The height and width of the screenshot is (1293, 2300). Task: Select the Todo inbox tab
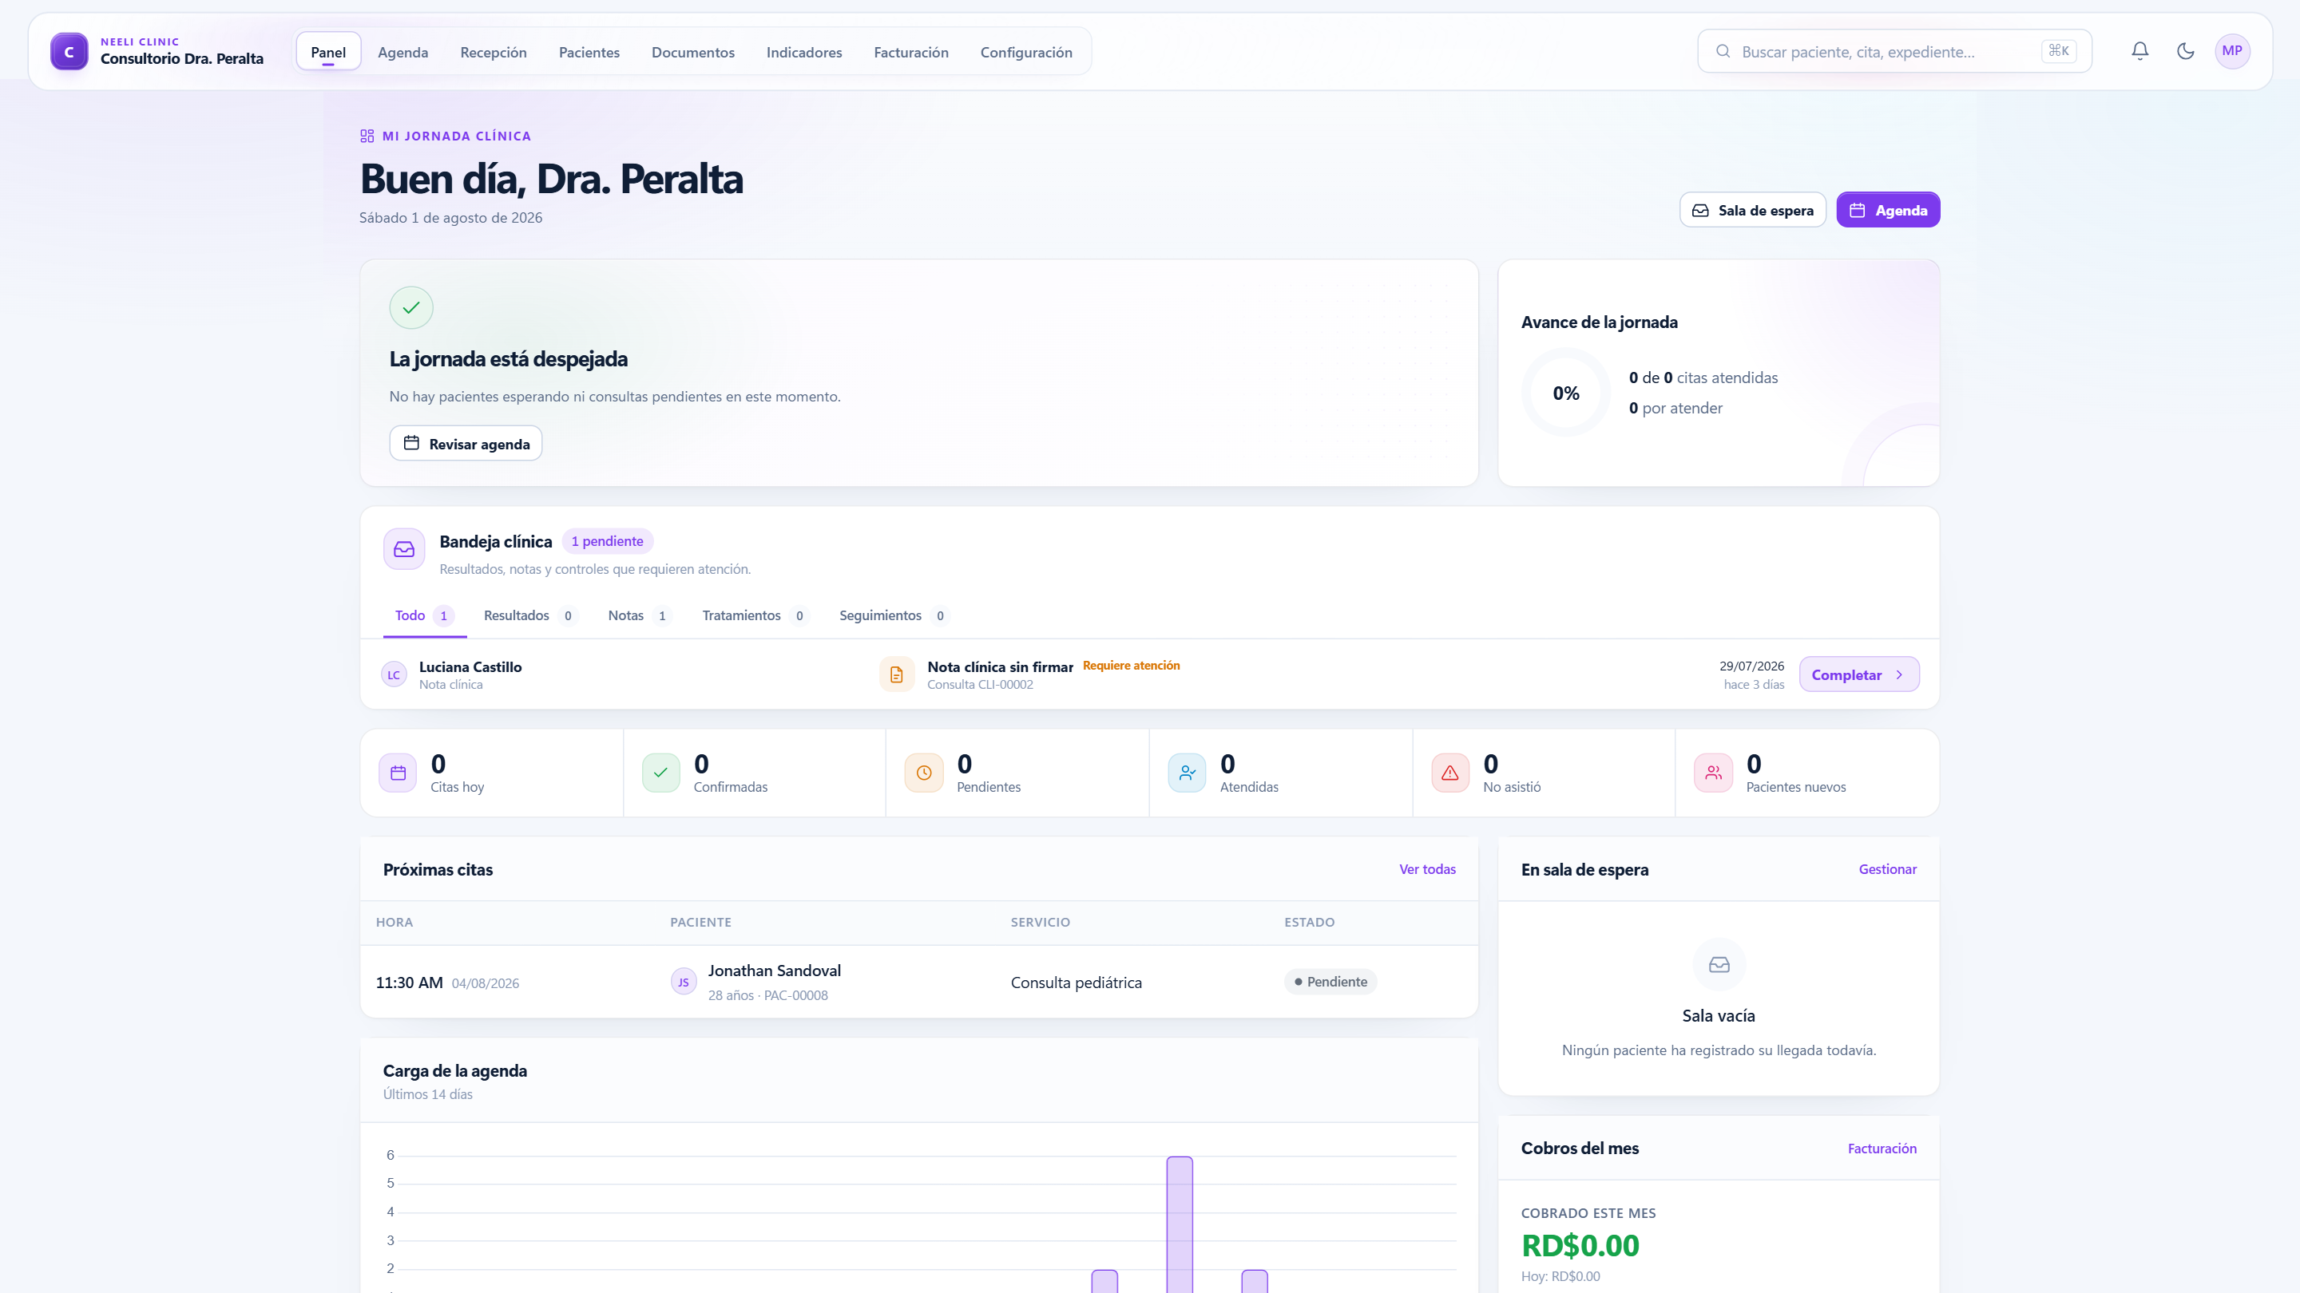coord(425,615)
